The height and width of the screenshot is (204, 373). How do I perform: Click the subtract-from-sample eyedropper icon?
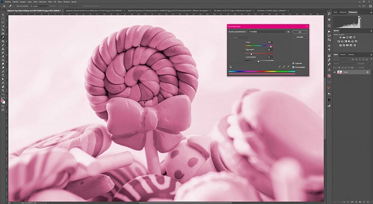tap(289, 66)
